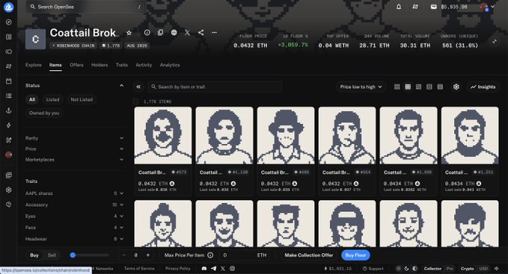Image resolution: width=508 pixels, height=274 pixels.
Task: Collapse filter sidebar with double-chevron
Action: (x=138, y=87)
